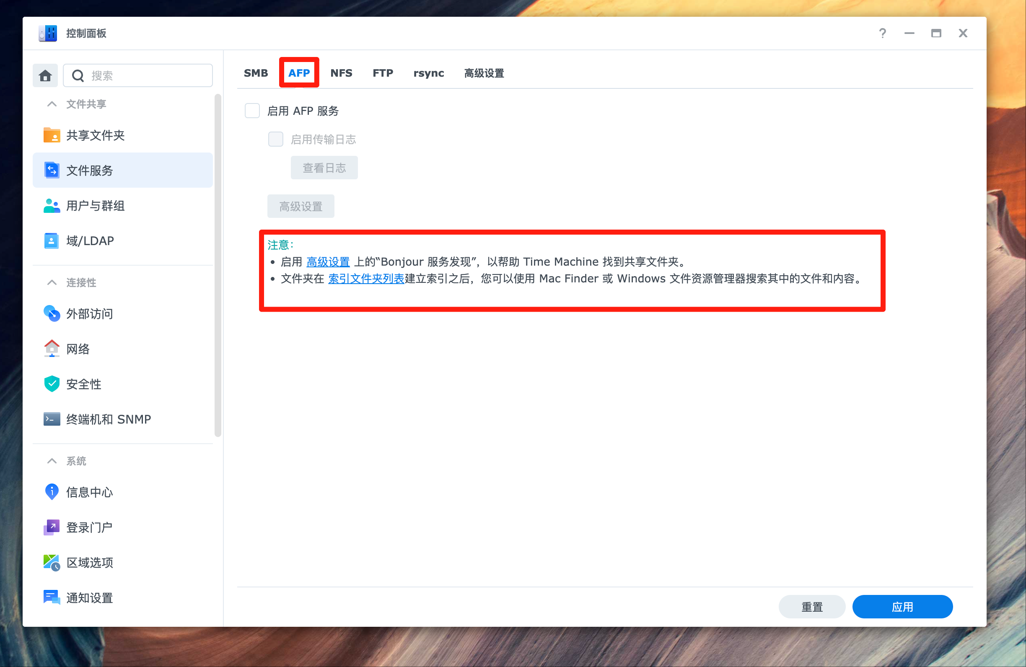The image size is (1026, 667).
Task: Open 通知设置 notification icon
Action: coord(52,597)
